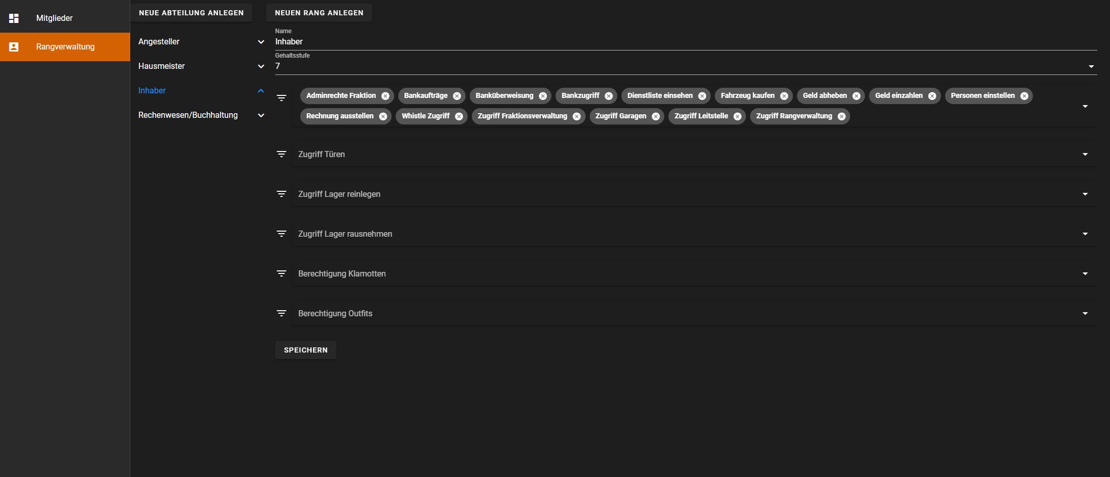Remove the Geld einzahlen chip

pyautogui.click(x=932, y=96)
